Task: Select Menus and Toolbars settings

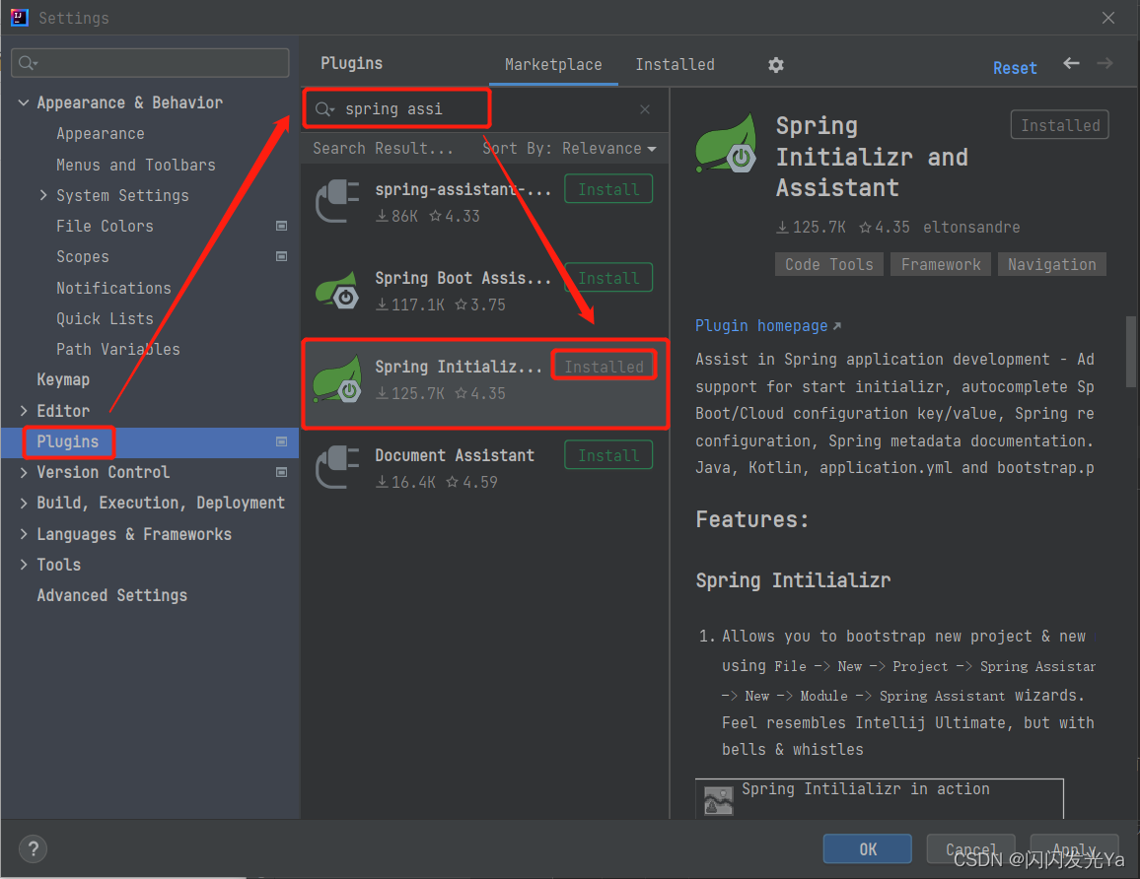Action: tap(136, 165)
